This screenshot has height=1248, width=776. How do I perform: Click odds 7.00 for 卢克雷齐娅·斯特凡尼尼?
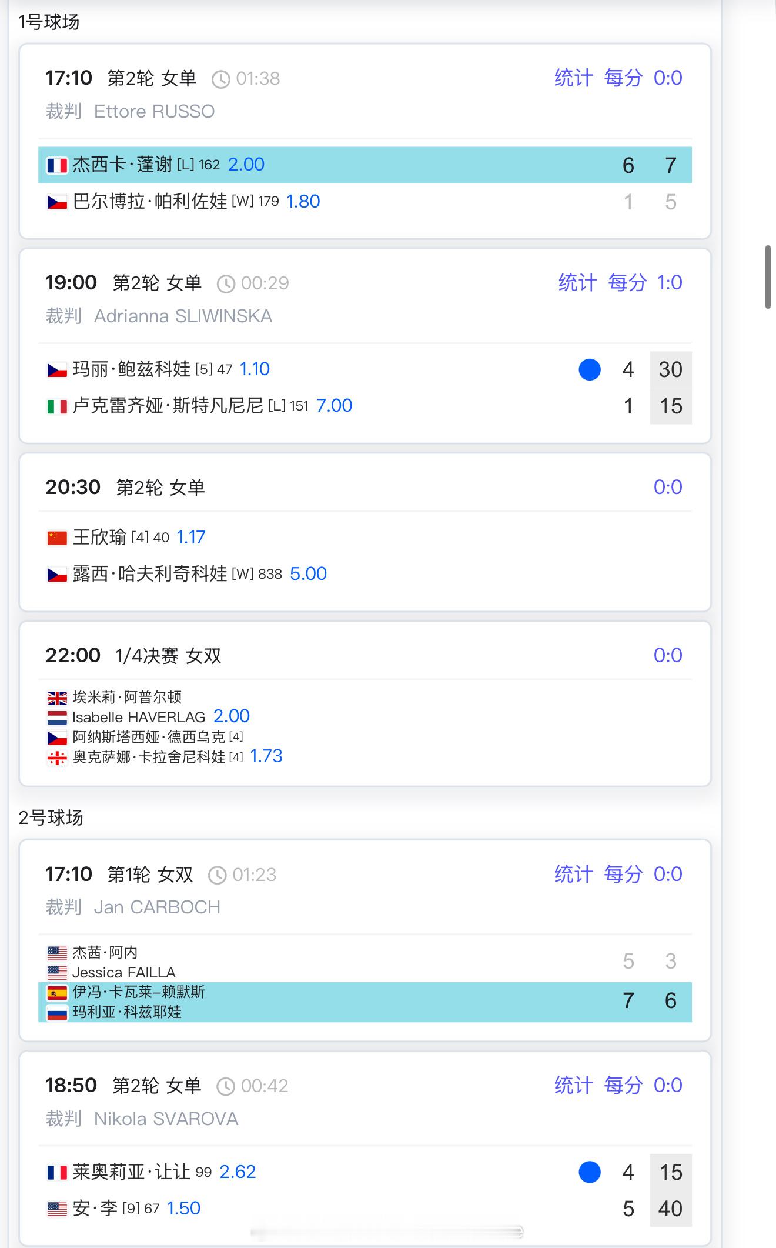point(335,405)
